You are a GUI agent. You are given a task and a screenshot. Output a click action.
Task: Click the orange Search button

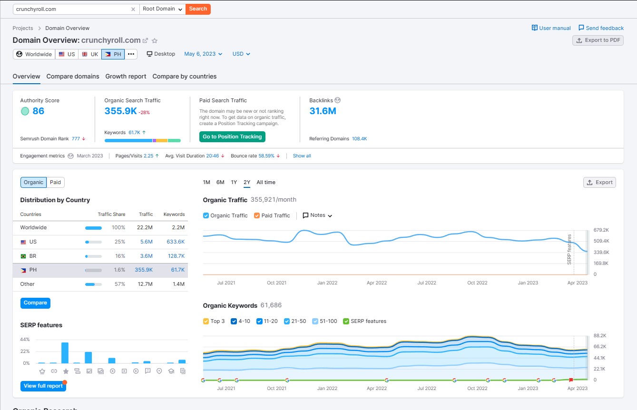198,9
